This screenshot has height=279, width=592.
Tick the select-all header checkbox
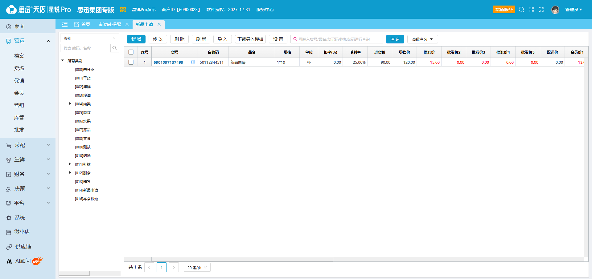pos(131,52)
